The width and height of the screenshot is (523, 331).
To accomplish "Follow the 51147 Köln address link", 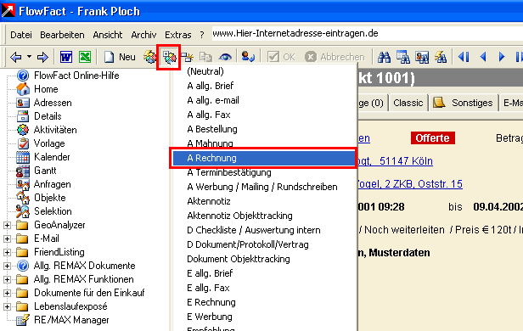I will coord(406,161).
